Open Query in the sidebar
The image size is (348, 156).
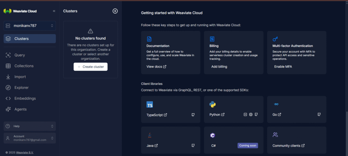pos(19,55)
